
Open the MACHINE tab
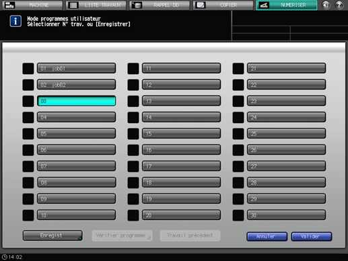point(32,5)
